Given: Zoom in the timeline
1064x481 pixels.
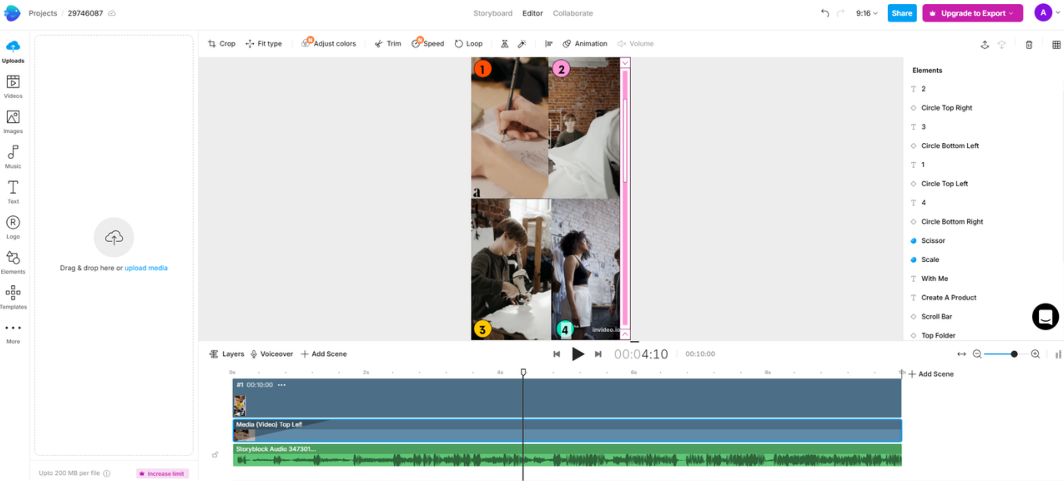Looking at the screenshot, I should coord(1035,354).
